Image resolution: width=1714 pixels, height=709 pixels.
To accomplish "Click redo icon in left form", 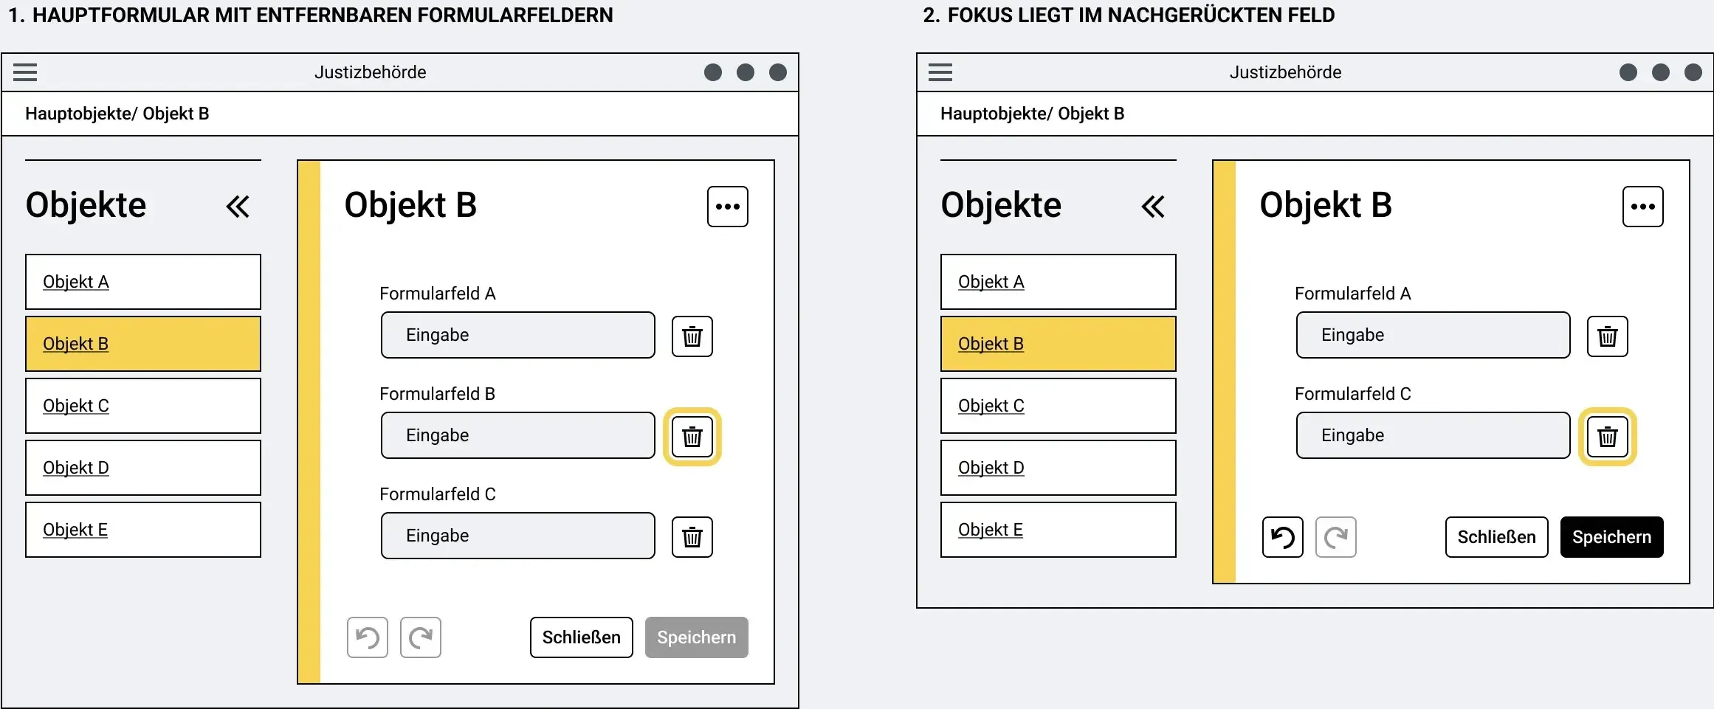I will [x=421, y=637].
